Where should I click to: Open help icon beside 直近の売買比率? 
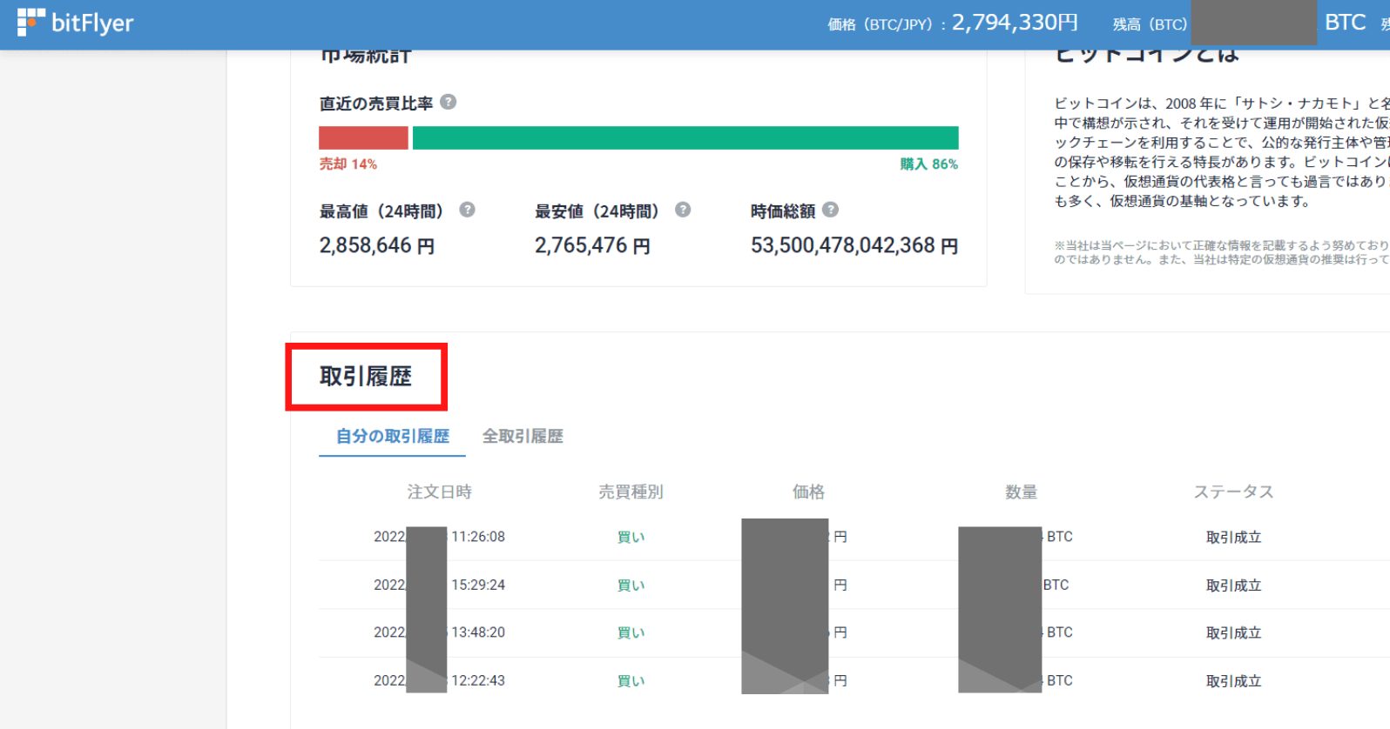point(448,102)
